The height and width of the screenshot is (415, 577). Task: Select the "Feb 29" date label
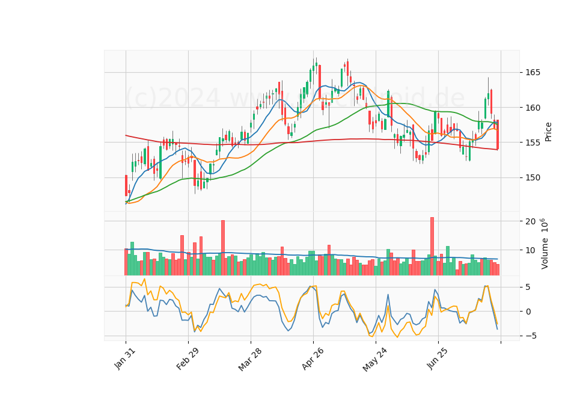click(x=188, y=358)
